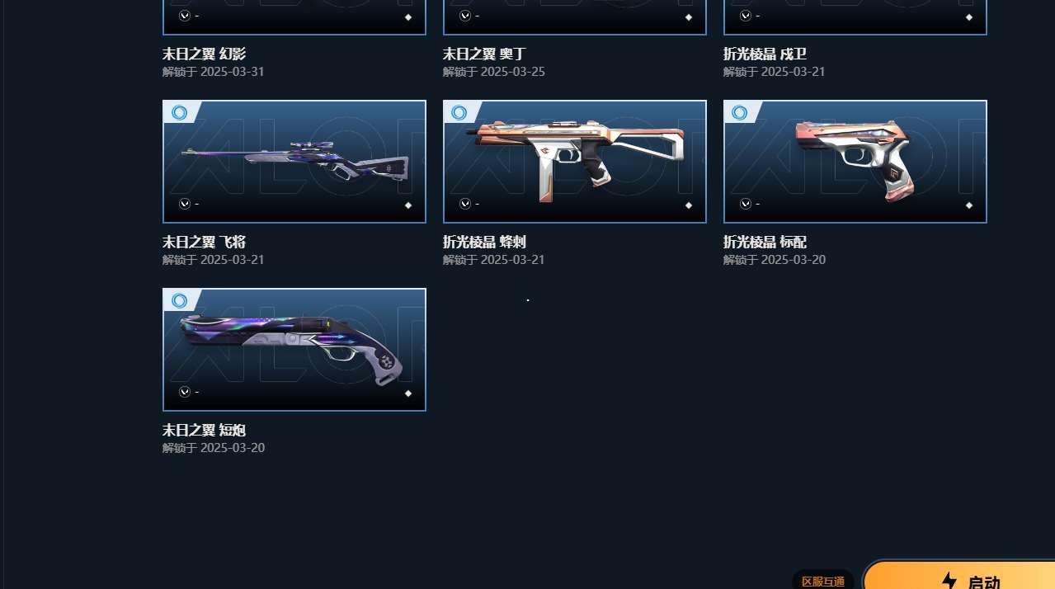Expand the chevron circle on 末日之翼 短炮 card
This screenshot has height=589, width=1055.
coord(185,392)
